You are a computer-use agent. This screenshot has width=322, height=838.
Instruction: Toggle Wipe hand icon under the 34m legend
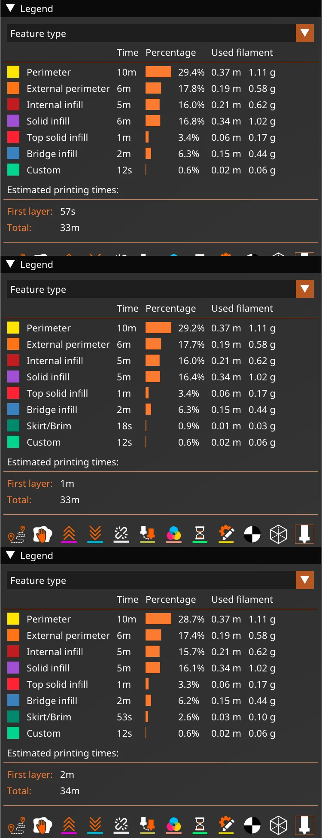coord(43,825)
